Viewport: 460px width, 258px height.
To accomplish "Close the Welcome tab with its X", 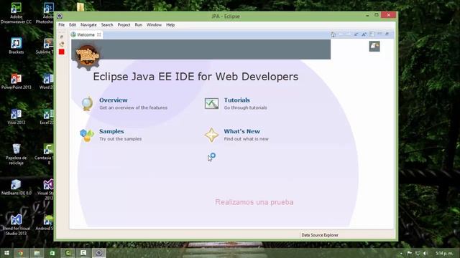I will click(x=99, y=34).
